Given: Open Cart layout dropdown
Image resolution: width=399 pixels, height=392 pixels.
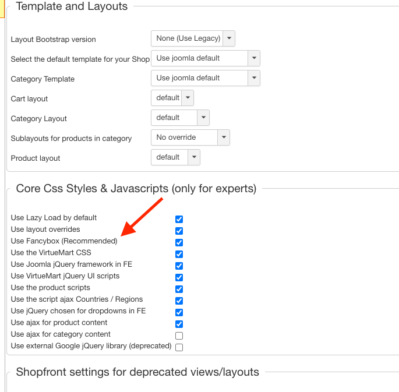Looking at the screenshot, I should pos(172,98).
